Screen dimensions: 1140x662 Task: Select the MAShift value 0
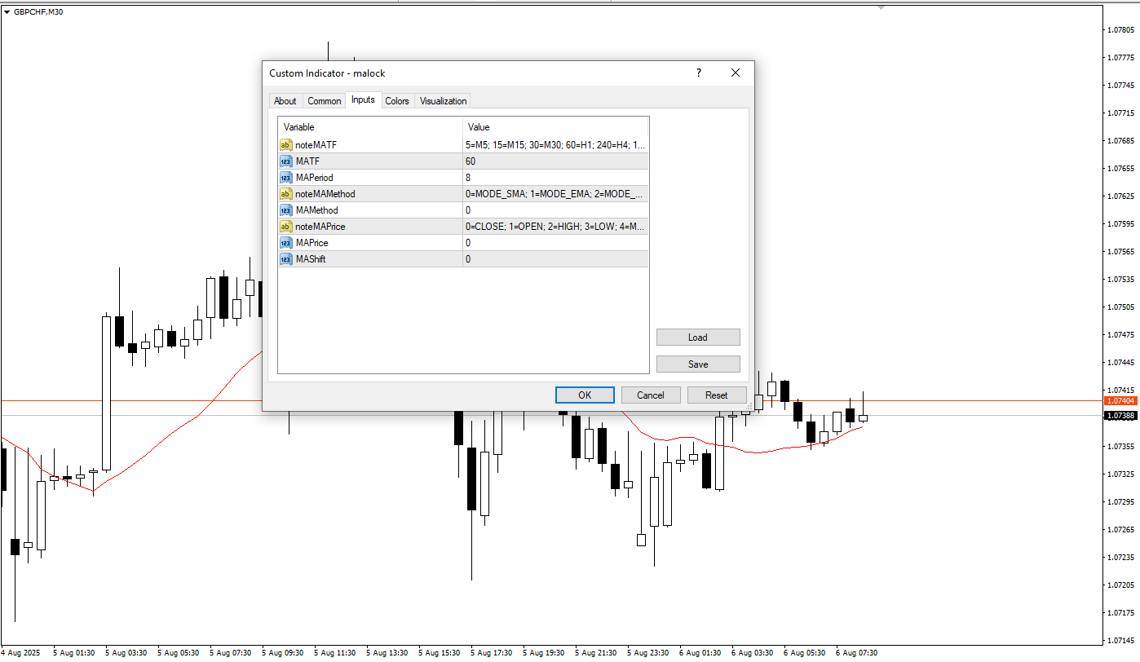tap(555, 259)
